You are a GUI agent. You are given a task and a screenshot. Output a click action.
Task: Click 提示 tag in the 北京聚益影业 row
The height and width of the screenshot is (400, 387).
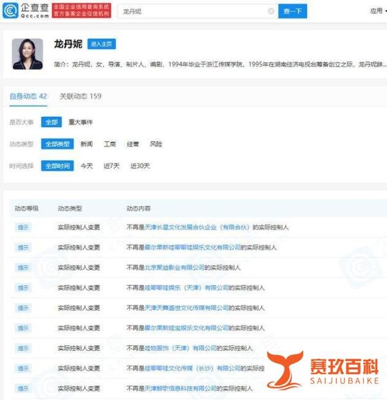point(23,268)
